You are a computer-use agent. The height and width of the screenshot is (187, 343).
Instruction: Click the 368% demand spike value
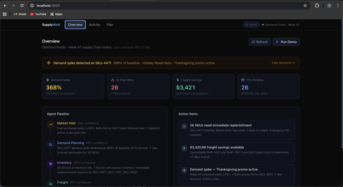point(54,87)
